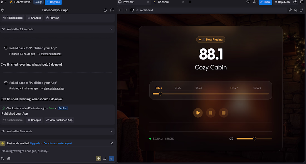The width and height of the screenshot is (306, 164).
Task: Click the frequency tuner slider handle
Action: click(x=161, y=94)
